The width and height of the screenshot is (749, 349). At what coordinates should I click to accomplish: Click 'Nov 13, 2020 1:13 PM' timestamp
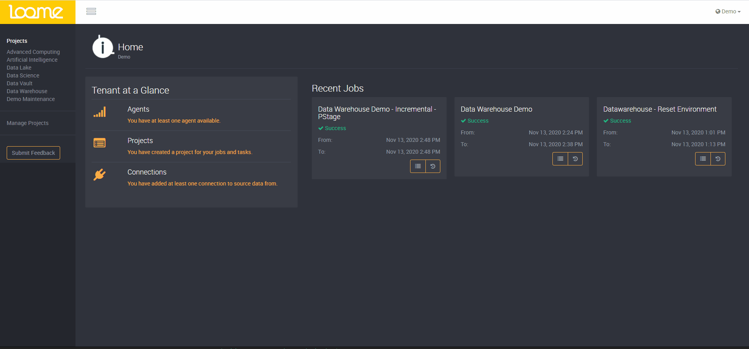pos(698,144)
